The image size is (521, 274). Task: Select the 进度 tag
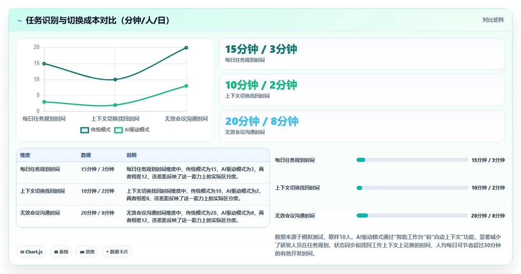coord(87,252)
